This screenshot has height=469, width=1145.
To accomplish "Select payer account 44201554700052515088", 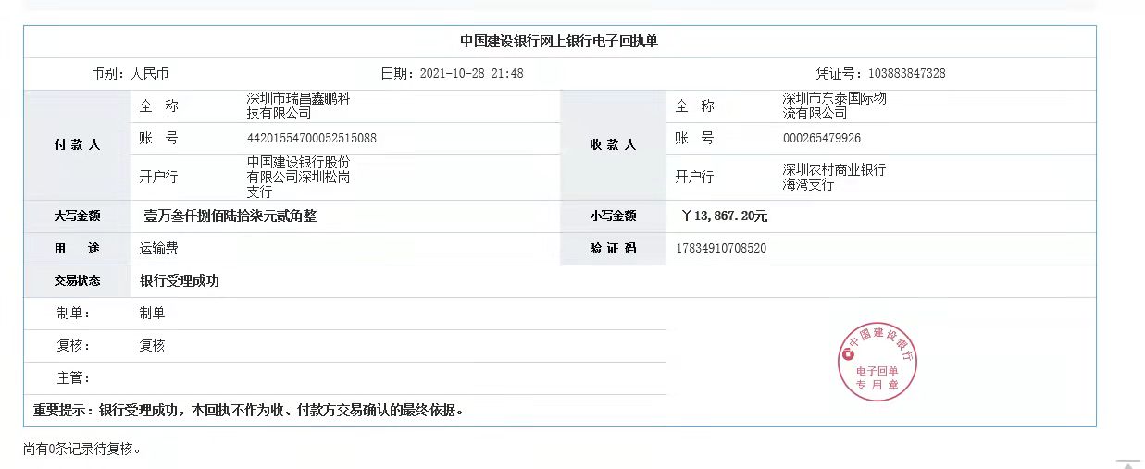I will click(x=311, y=139).
